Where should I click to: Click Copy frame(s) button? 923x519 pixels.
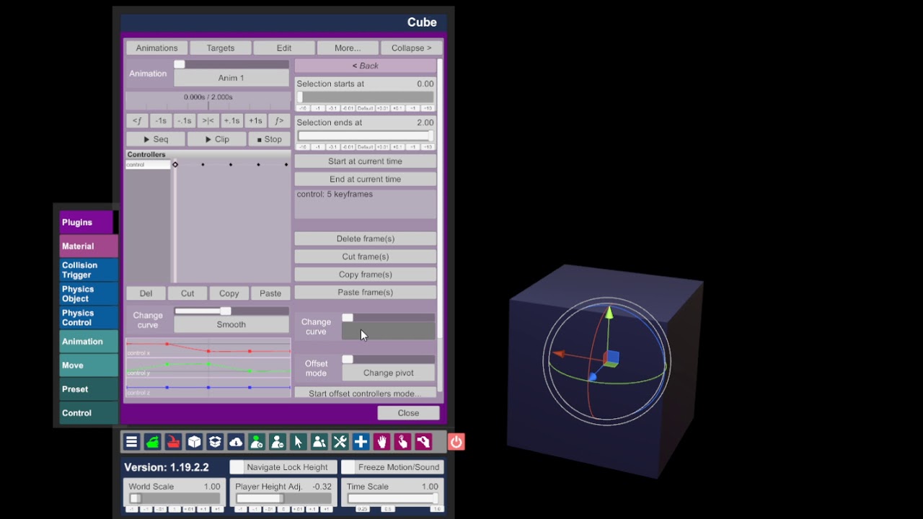(365, 275)
